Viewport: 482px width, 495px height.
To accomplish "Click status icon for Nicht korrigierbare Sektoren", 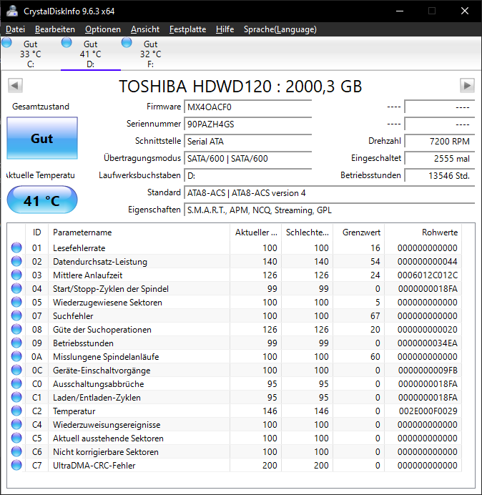I will tap(16, 451).
